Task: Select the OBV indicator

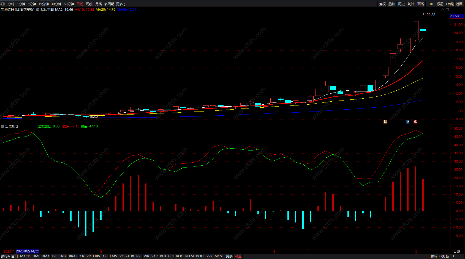Action: point(97,256)
